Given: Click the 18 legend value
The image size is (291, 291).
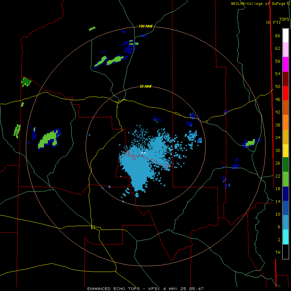Looking at the screenshot, I should 278,189.
